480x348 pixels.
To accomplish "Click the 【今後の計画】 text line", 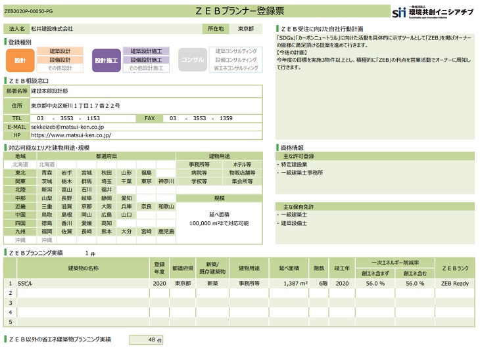I will click(x=292, y=53).
